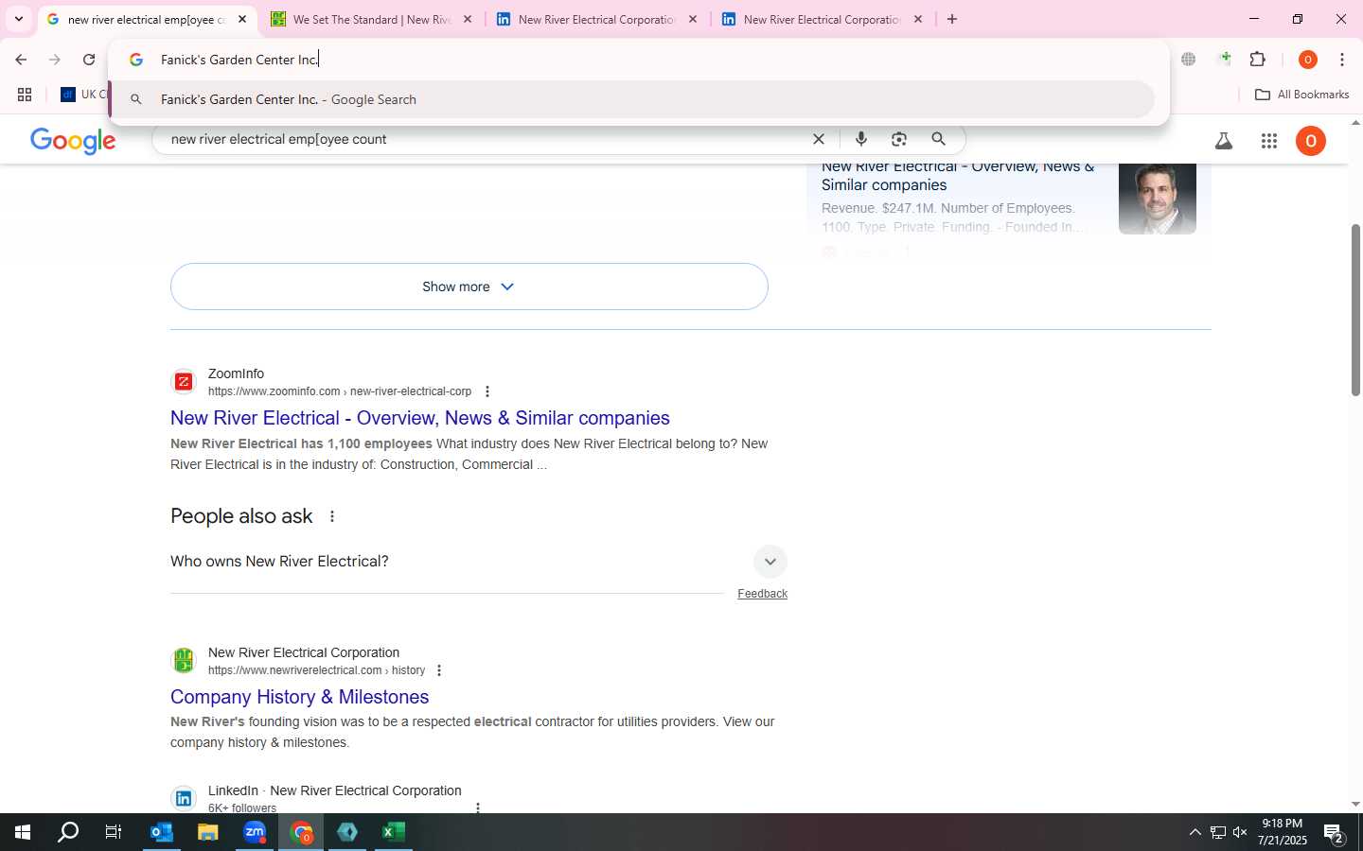
Task: Open the Google apps grid
Action: pos(1269,141)
